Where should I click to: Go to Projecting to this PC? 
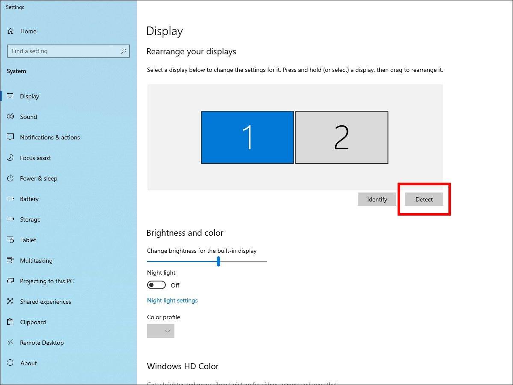47,281
